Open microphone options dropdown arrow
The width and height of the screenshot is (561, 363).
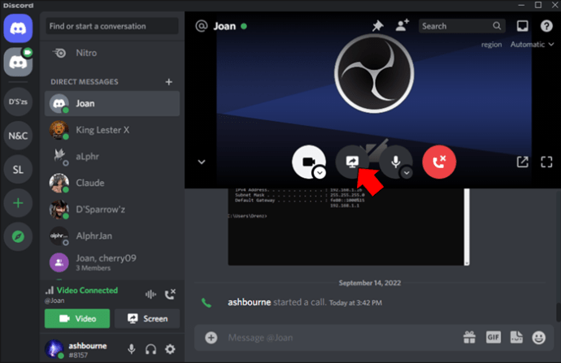coord(407,173)
